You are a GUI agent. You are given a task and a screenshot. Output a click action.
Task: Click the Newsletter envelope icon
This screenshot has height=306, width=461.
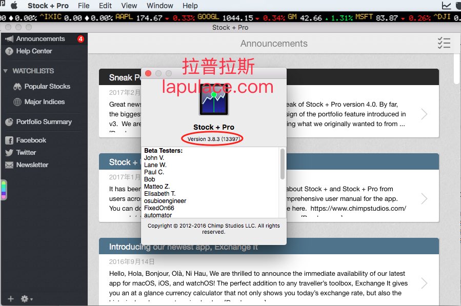click(9, 165)
